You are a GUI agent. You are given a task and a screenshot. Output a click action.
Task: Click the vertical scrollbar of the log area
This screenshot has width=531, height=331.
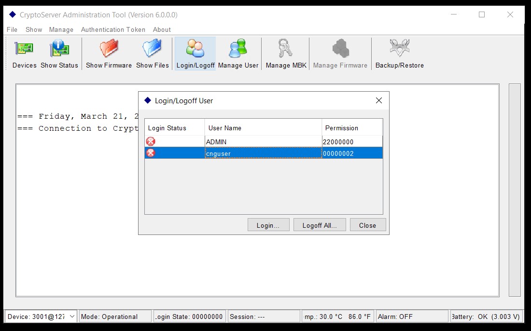coord(515,190)
